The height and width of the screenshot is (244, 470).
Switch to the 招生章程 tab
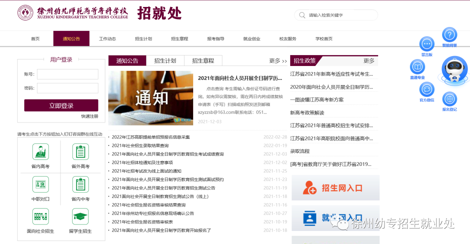point(203,61)
